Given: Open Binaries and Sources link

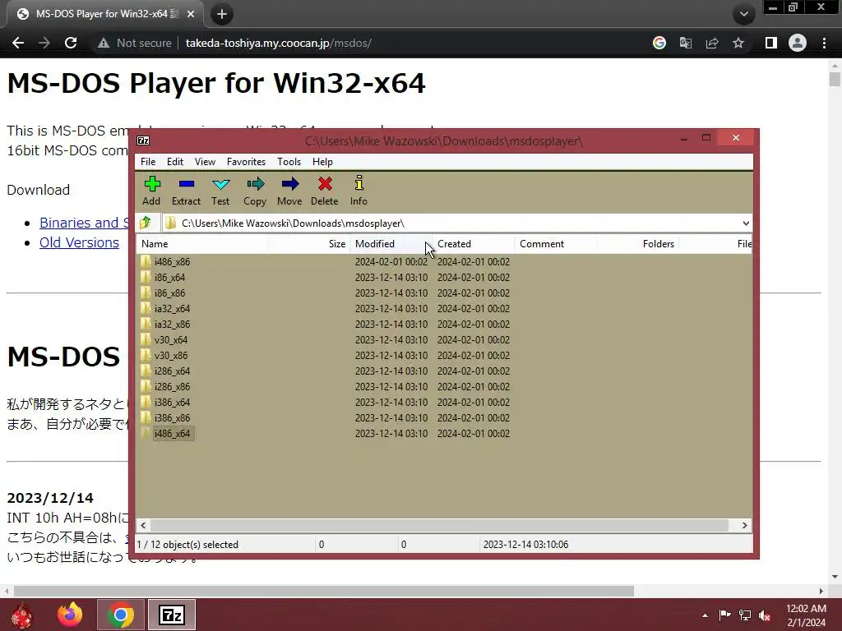Looking at the screenshot, I should click(84, 223).
